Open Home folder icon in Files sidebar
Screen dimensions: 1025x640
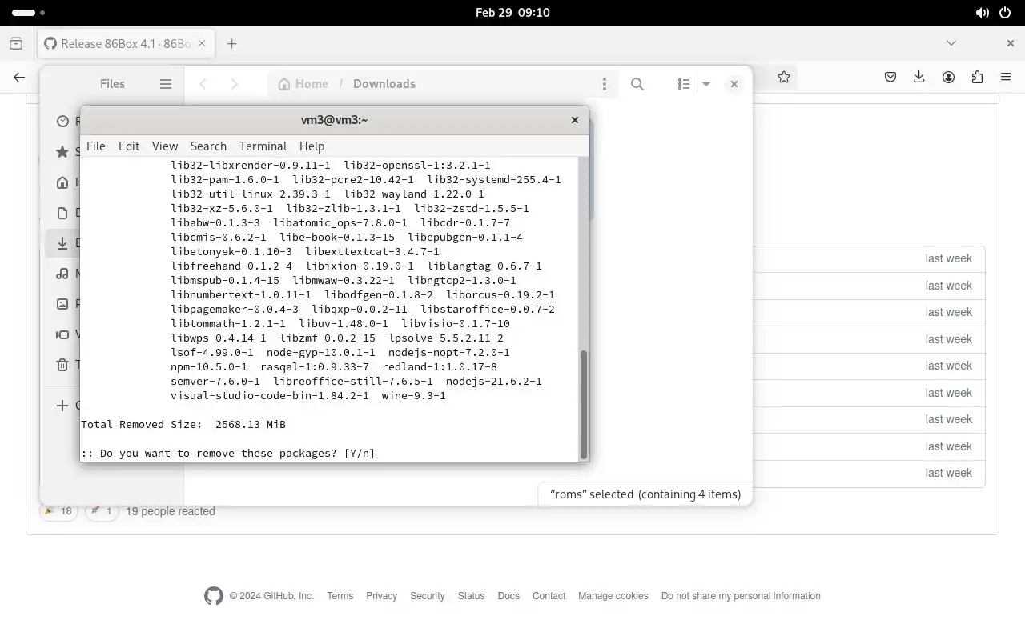pos(62,182)
